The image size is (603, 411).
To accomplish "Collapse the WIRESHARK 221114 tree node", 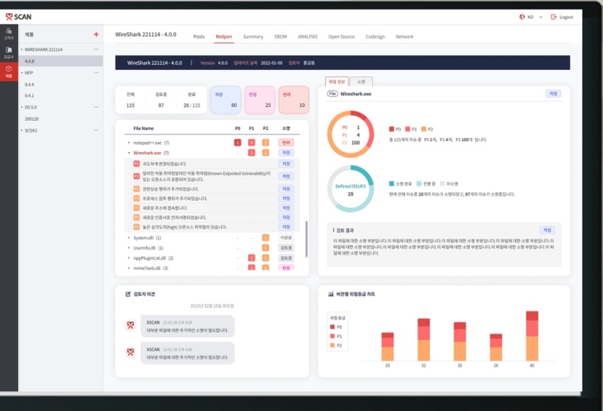I will 21,49.
